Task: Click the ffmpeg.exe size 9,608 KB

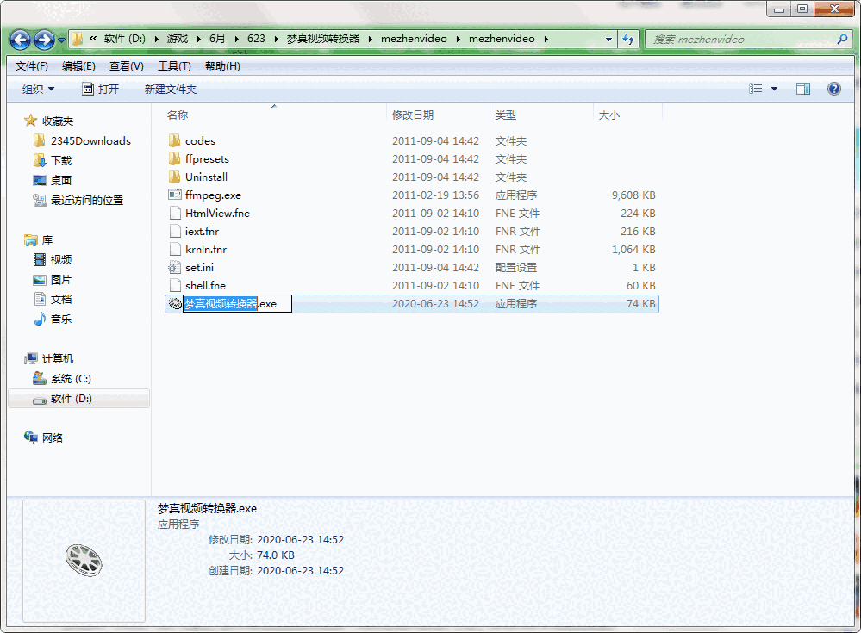Action: pyautogui.click(x=633, y=195)
